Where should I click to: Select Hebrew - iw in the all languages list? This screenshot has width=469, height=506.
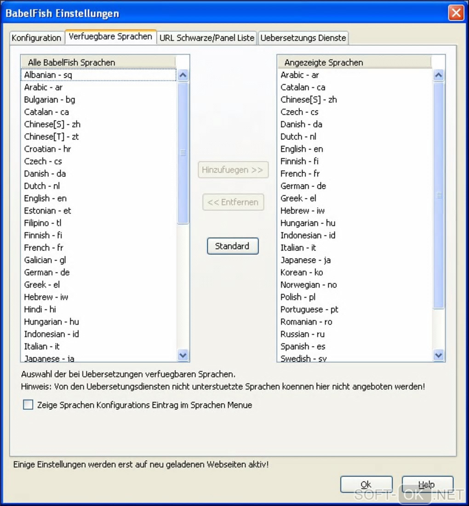[99, 297]
